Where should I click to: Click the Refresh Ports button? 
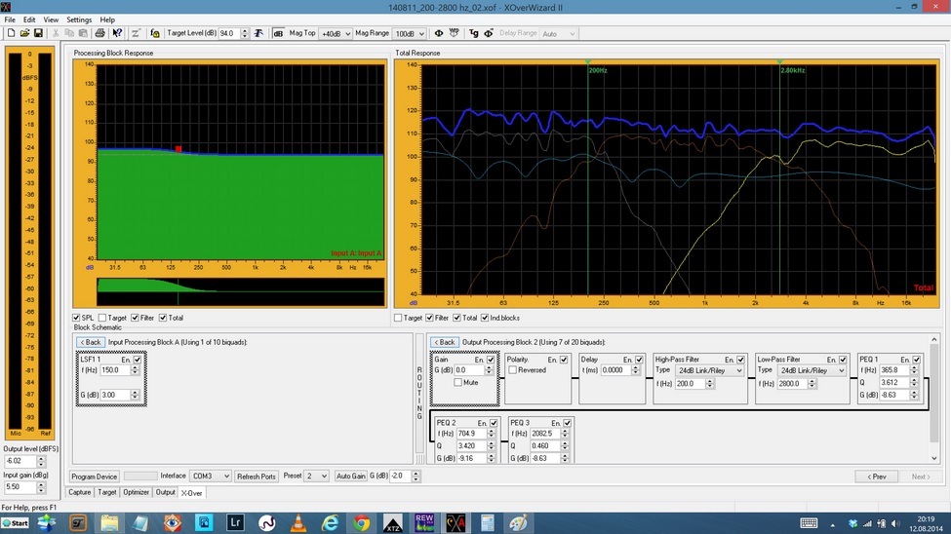pyautogui.click(x=256, y=477)
